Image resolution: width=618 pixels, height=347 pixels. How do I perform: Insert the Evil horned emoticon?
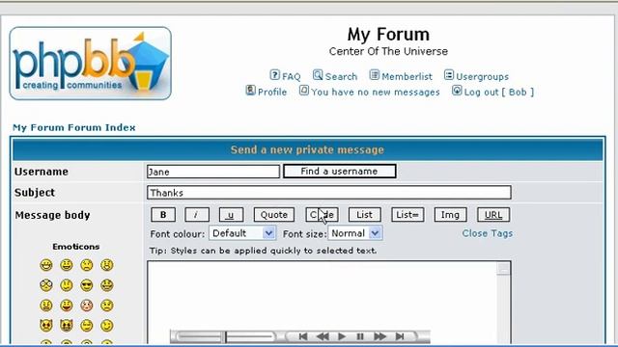click(46, 326)
